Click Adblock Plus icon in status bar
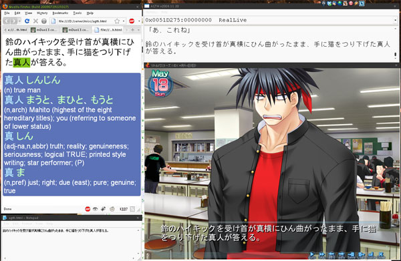 pyautogui.click(x=88, y=209)
